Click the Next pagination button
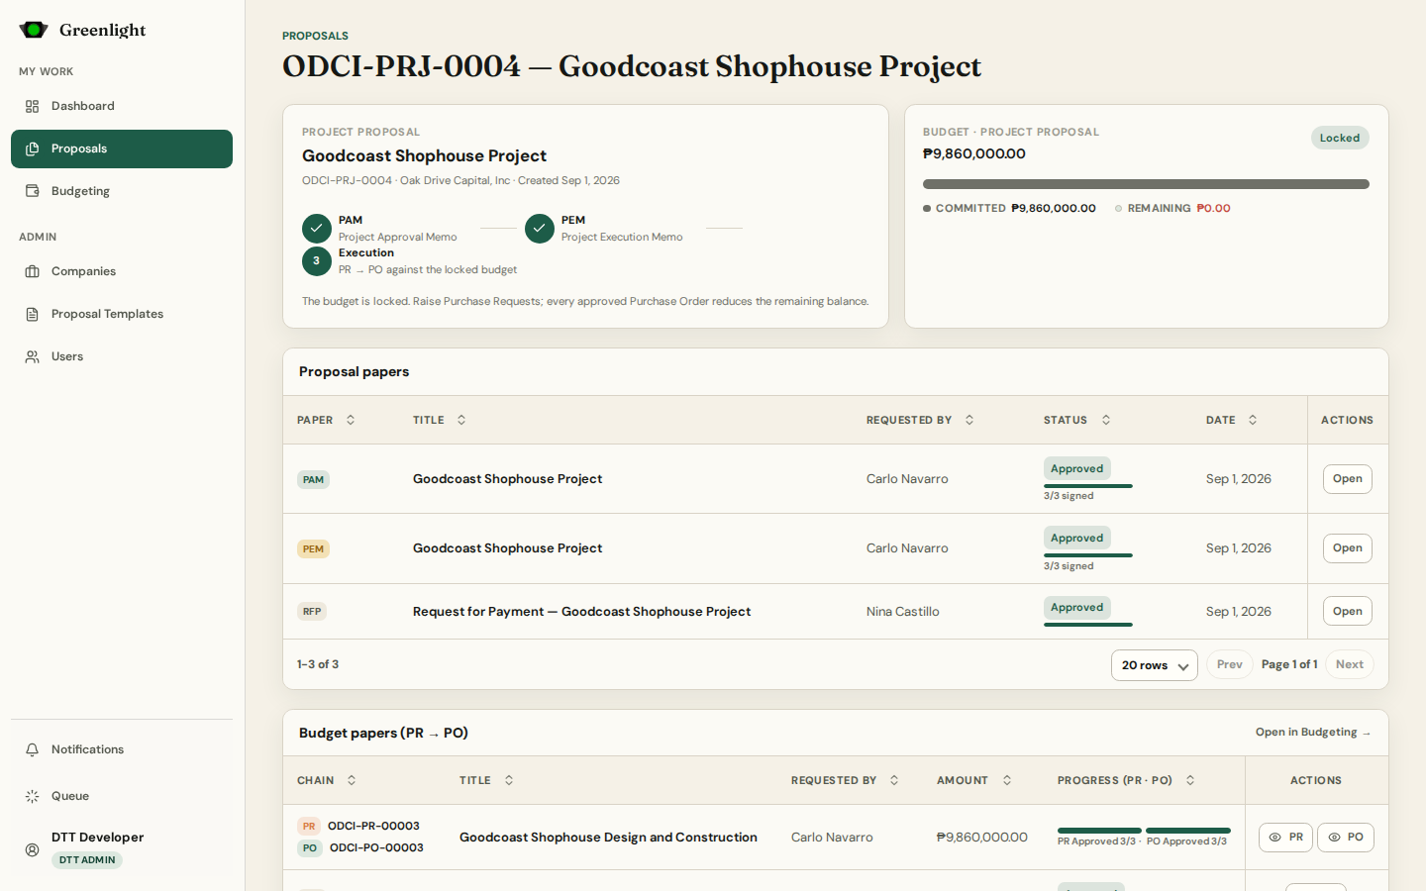The height and width of the screenshot is (891, 1426). (x=1349, y=664)
